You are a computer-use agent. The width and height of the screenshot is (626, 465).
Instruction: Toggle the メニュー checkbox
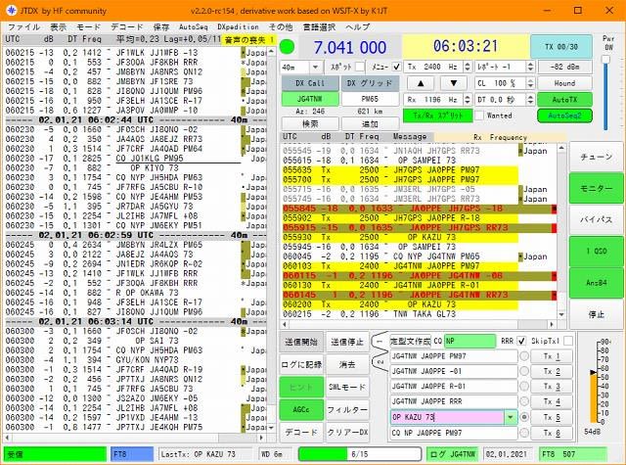[x=396, y=67]
